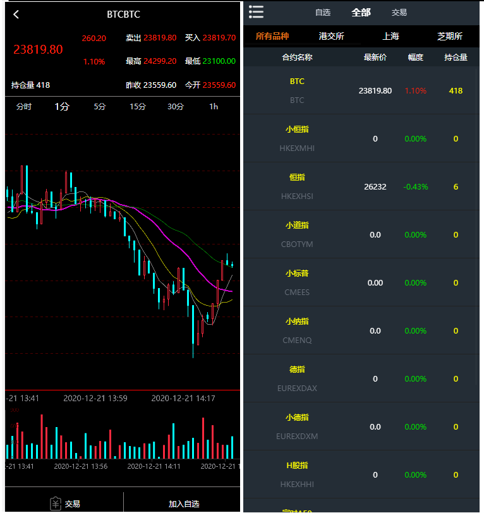Choose the 分时 chart interval
Image resolution: width=484 pixels, height=513 pixels.
(x=24, y=107)
